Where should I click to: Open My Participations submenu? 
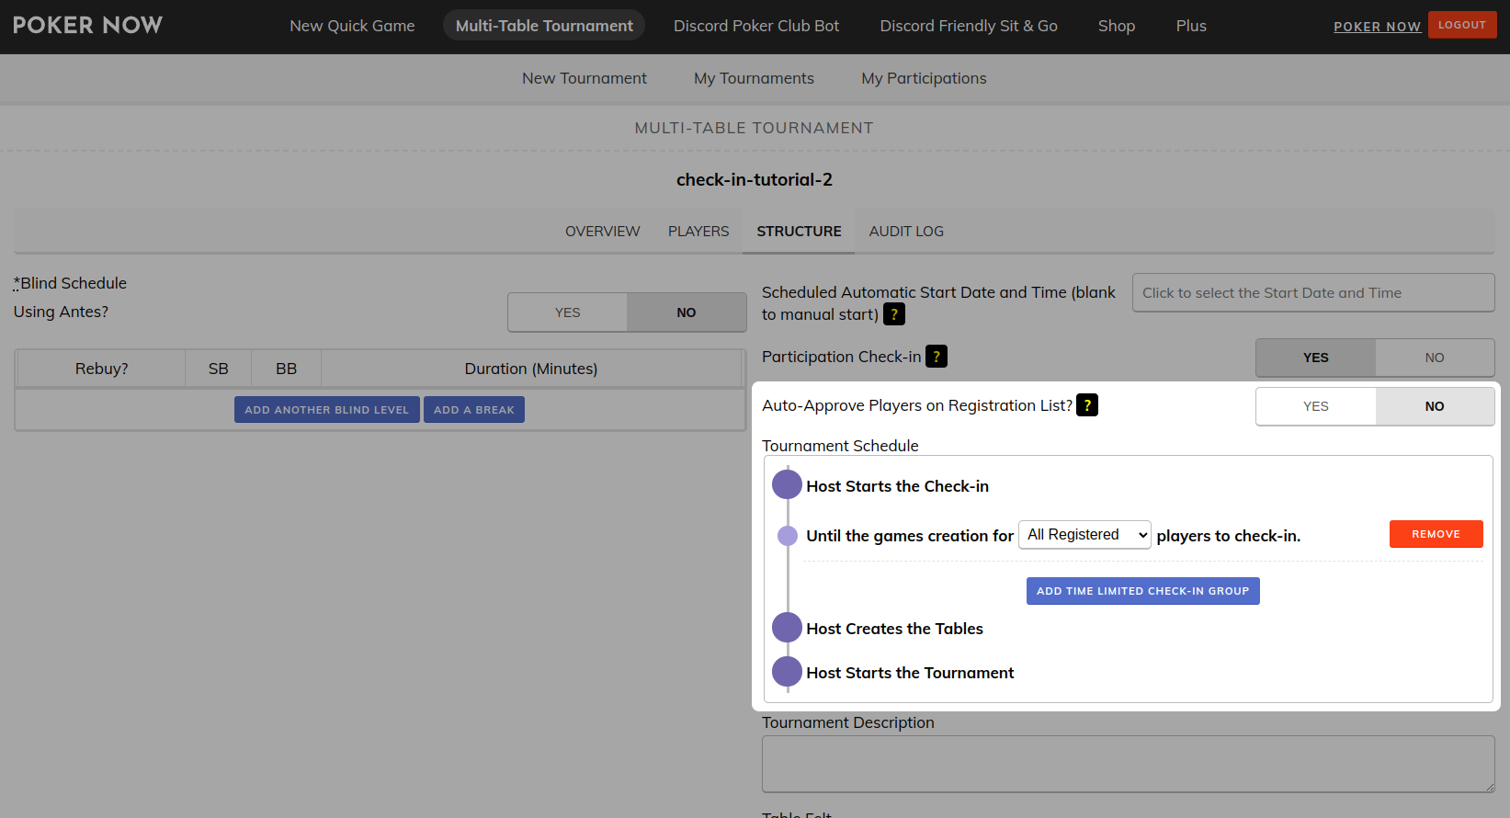(x=924, y=78)
